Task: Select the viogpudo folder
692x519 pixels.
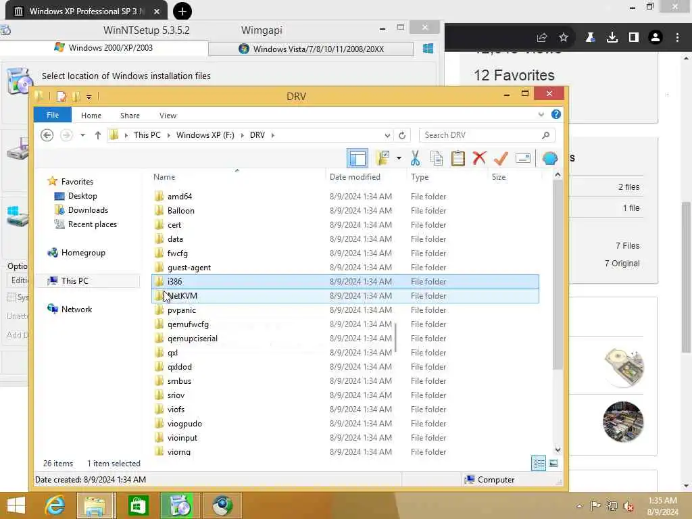Action: (x=345, y=424)
